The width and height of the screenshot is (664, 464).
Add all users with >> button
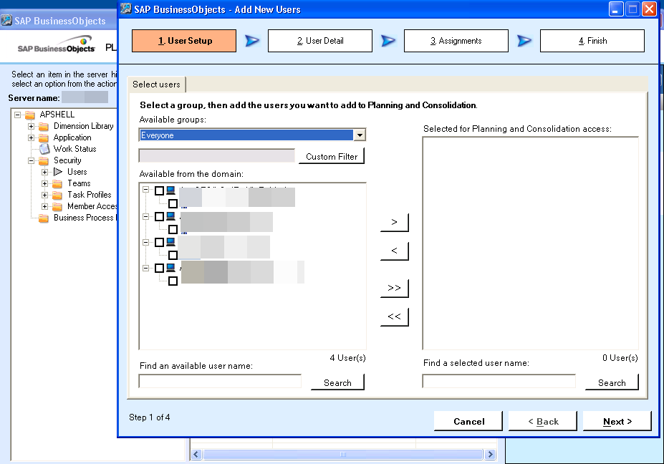pos(394,288)
